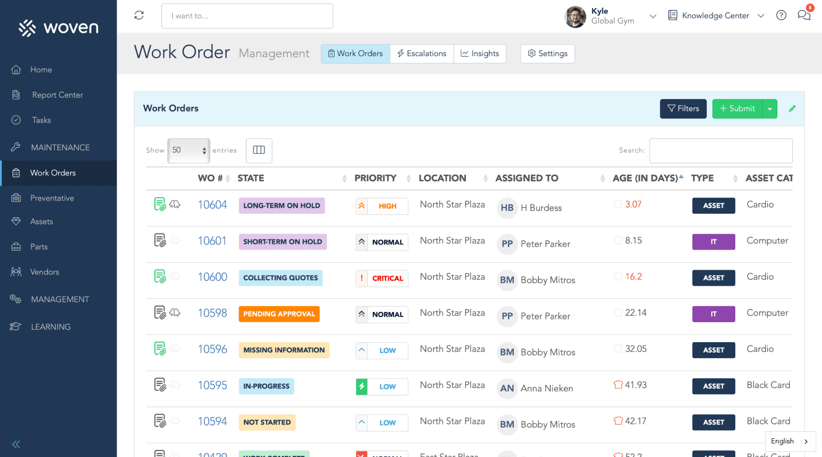Click the HB avatar for H Burdess

point(507,208)
